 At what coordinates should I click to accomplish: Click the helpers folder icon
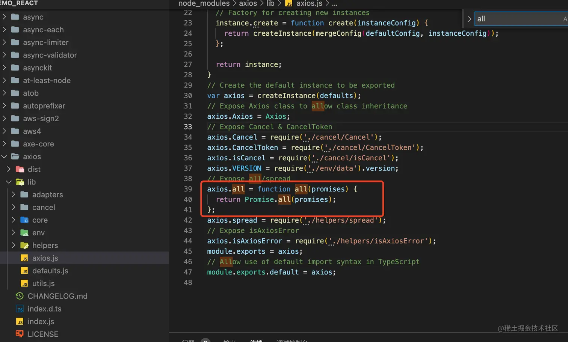tap(24, 246)
